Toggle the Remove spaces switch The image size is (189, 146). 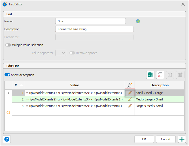point(72,53)
